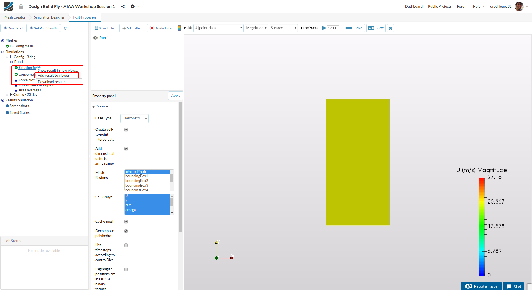
Task: Select omega in Cell Arrays list
Action: coord(147,210)
